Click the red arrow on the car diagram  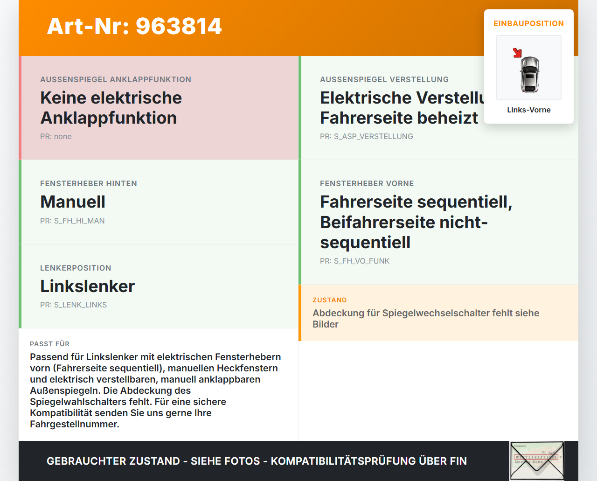point(518,53)
